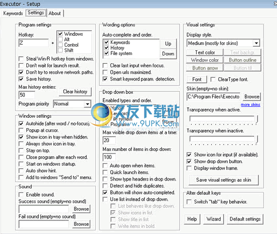This screenshot has width=277, height=234.
Task: Click Save visual settings as skin
Action: coord(224,180)
